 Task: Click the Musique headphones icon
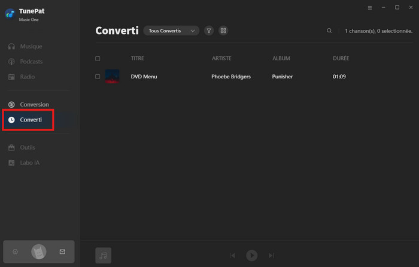tap(11, 47)
